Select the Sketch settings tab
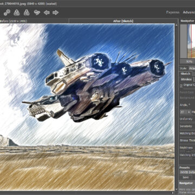The image size is (195, 195). [186, 74]
